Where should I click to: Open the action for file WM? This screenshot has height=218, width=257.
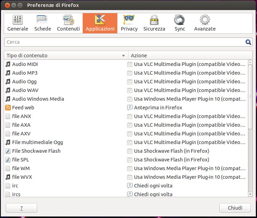click(190, 168)
